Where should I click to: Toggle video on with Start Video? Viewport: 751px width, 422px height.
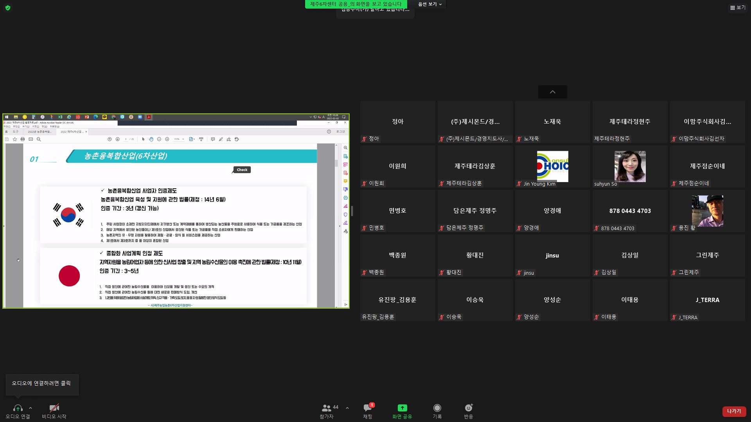tap(54, 408)
